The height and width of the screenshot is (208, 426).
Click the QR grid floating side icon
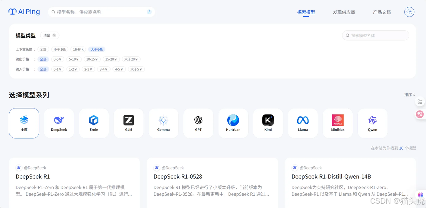point(420,102)
